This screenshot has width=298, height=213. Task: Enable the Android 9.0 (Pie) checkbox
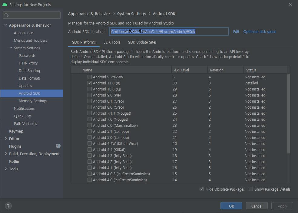pos(90,95)
